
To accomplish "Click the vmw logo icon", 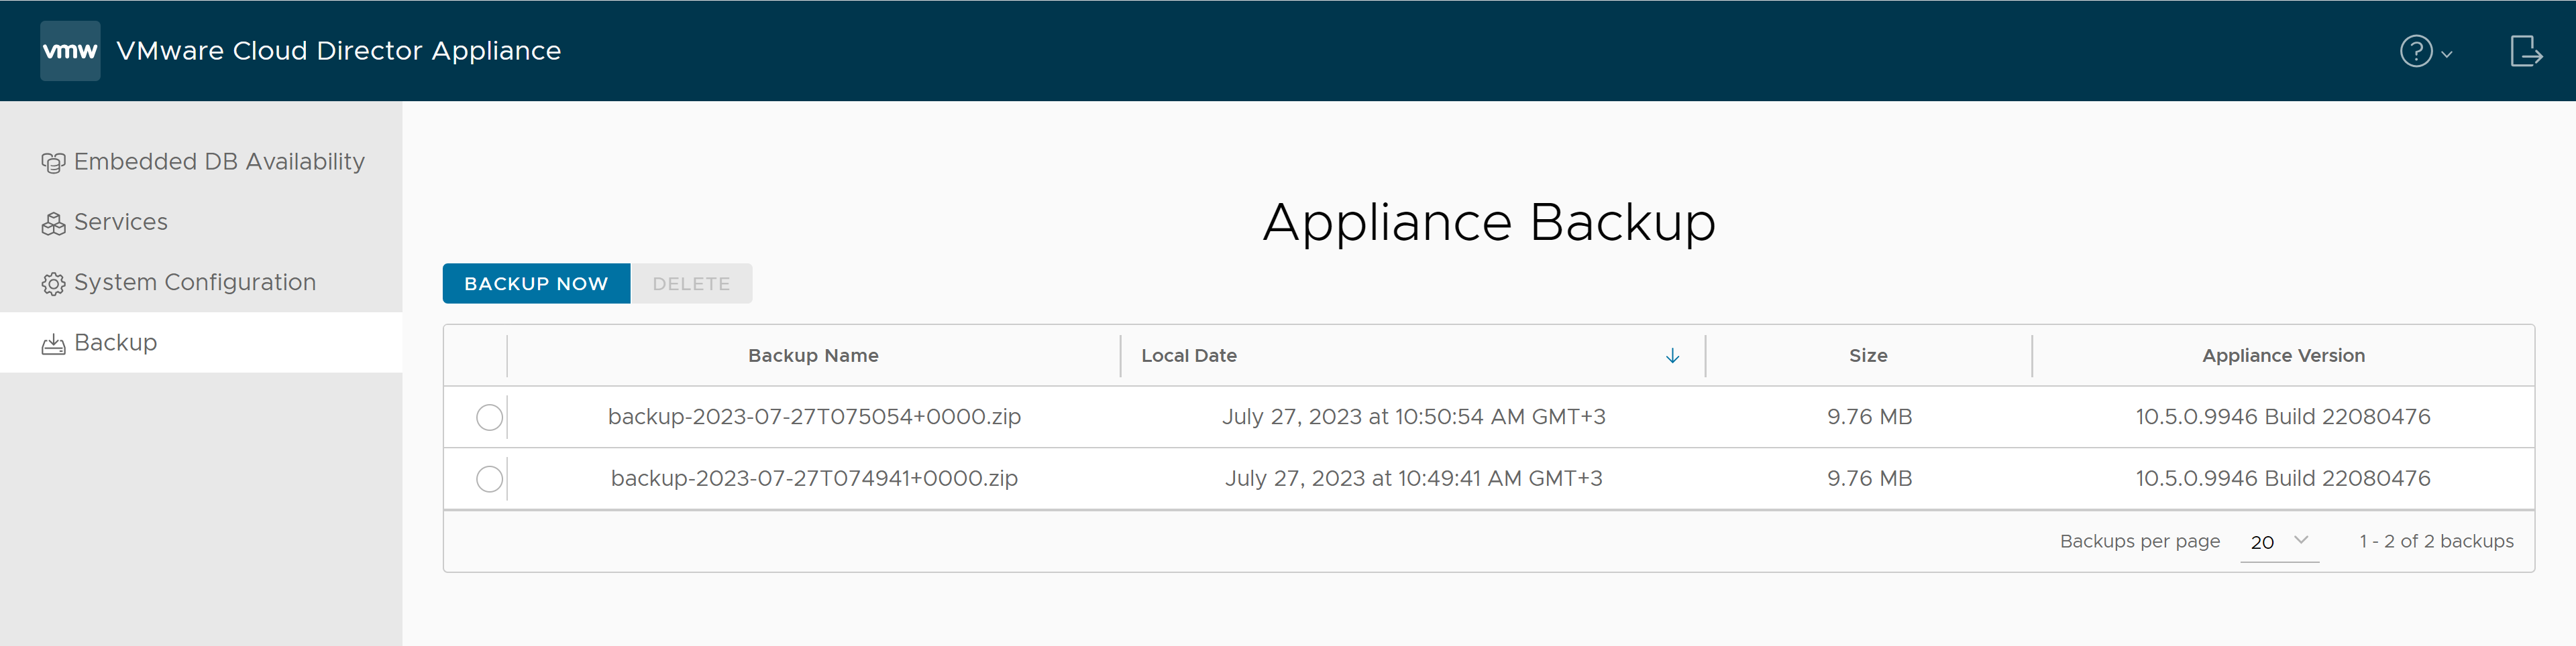I will coord(70,51).
